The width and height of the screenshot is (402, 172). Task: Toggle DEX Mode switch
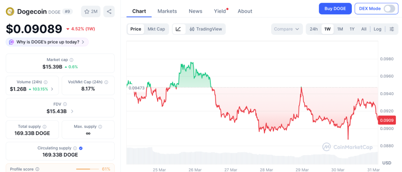click(389, 9)
